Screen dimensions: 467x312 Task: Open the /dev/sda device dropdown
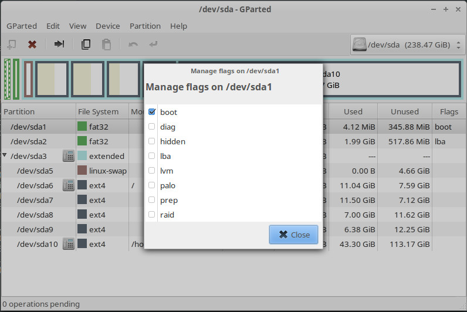pyautogui.click(x=407, y=45)
